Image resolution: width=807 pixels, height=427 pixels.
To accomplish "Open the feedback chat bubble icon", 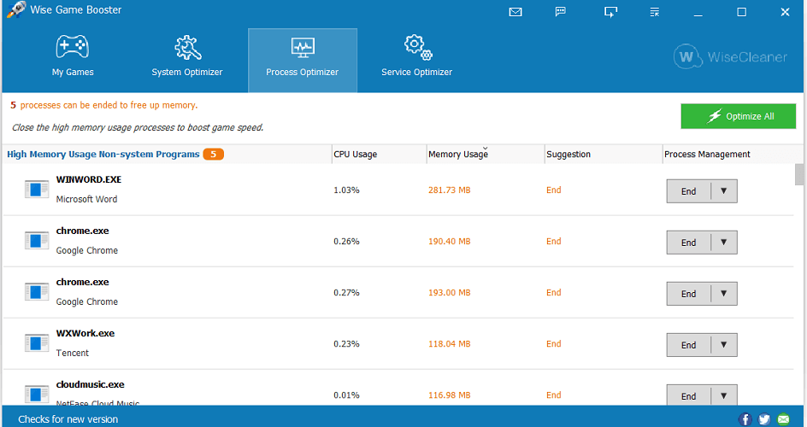I will (561, 12).
